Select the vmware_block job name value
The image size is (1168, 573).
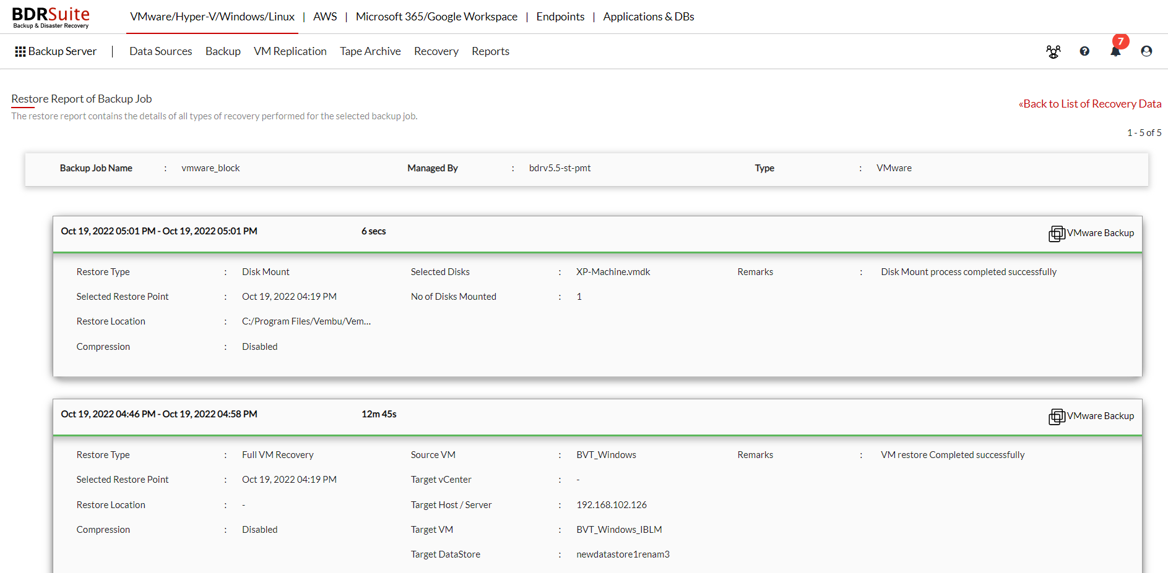click(x=210, y=168)
